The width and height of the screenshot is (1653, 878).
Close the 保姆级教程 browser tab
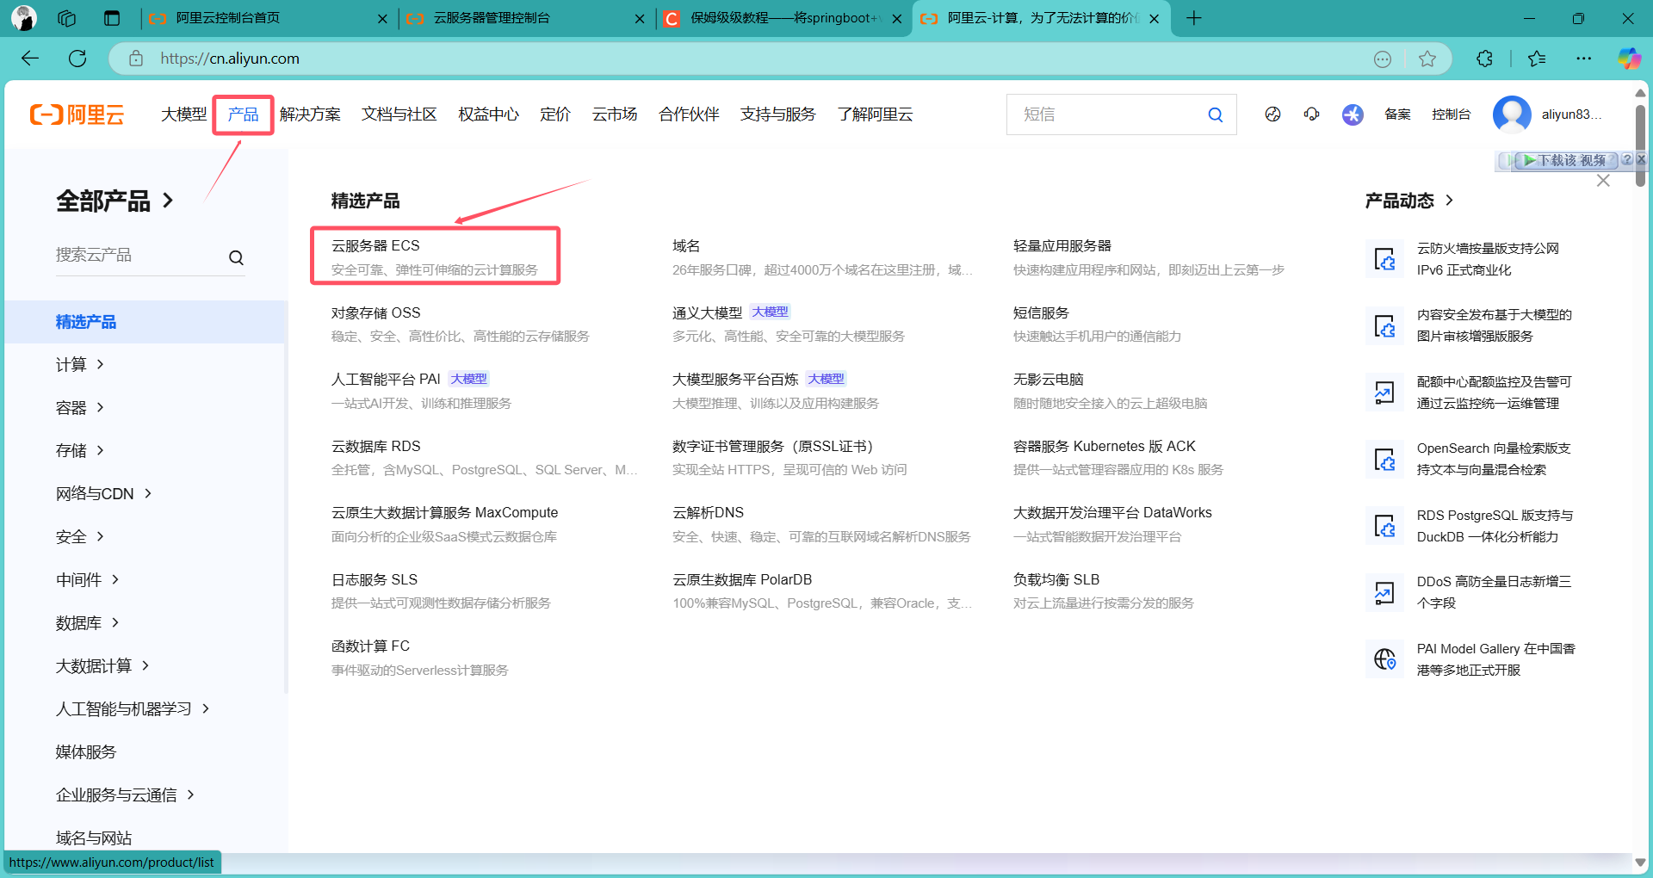pos(896,18)
